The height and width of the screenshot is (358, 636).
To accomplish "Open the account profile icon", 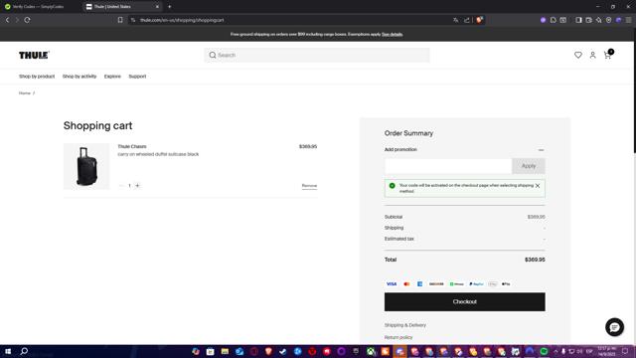I will click(x=592, y=56).
